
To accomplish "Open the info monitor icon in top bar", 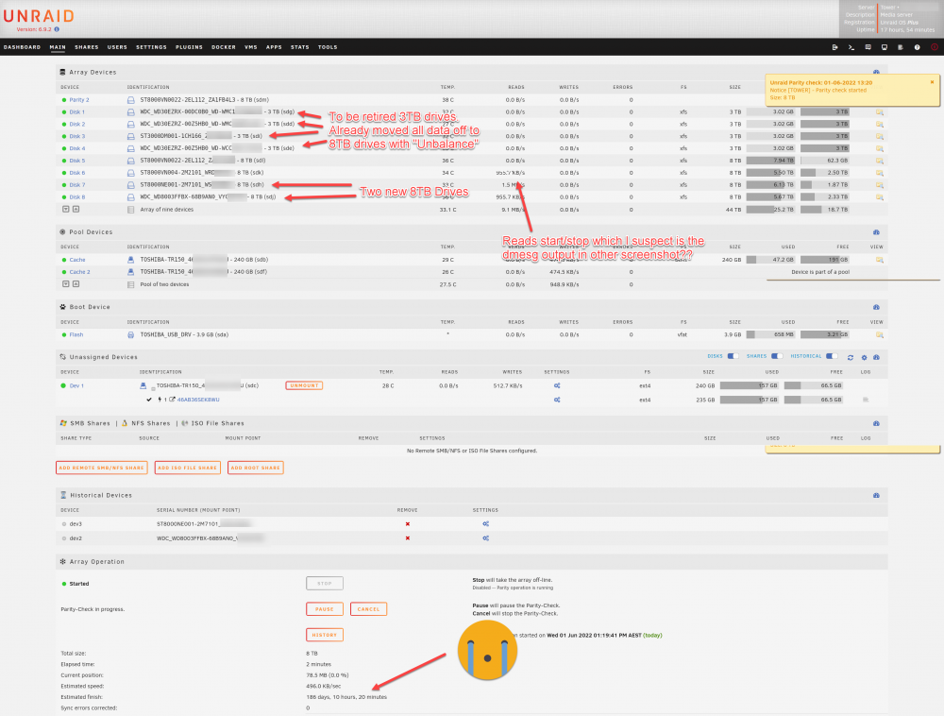I will tap(885, 47).
